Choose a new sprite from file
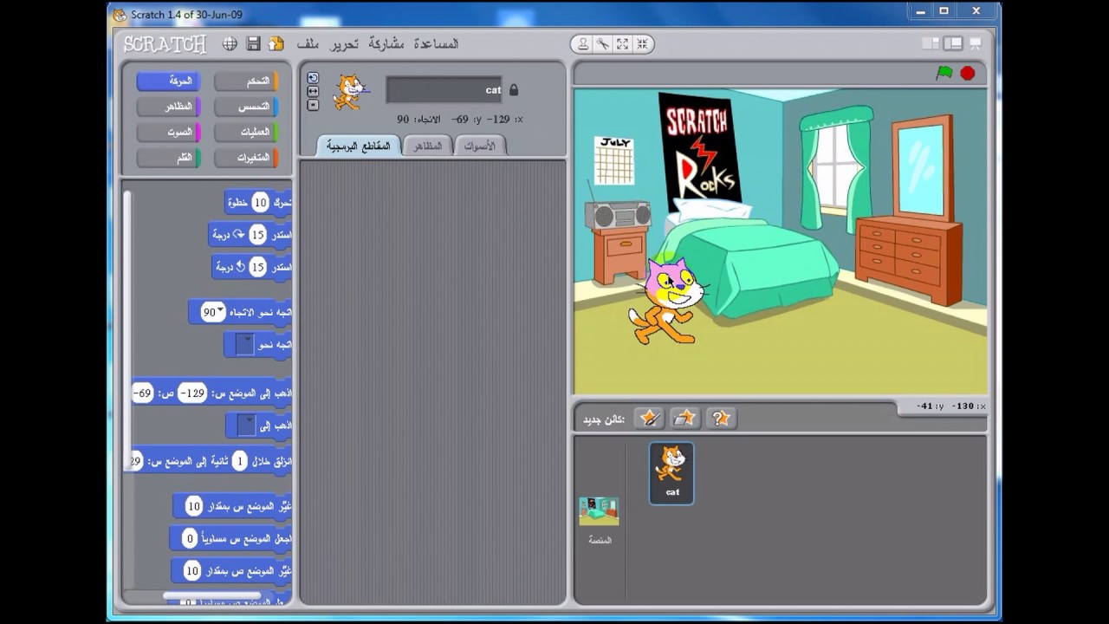Image resolution: width=1109 pixels, height=624 pixels. click(684, 419)
